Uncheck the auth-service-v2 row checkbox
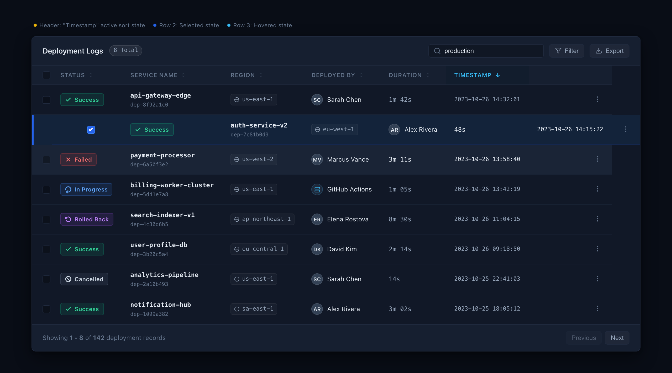The height and width of the screenshot is (373, 672). (x=91, y=130)
